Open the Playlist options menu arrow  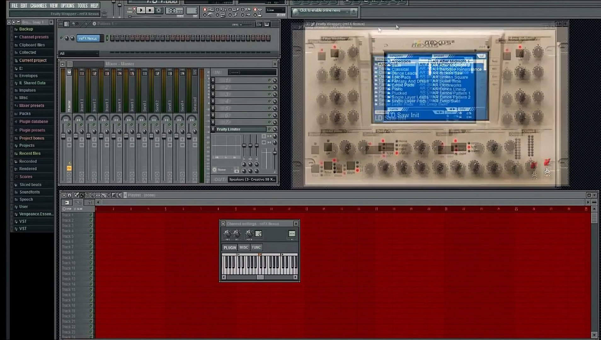pos(64,195)
